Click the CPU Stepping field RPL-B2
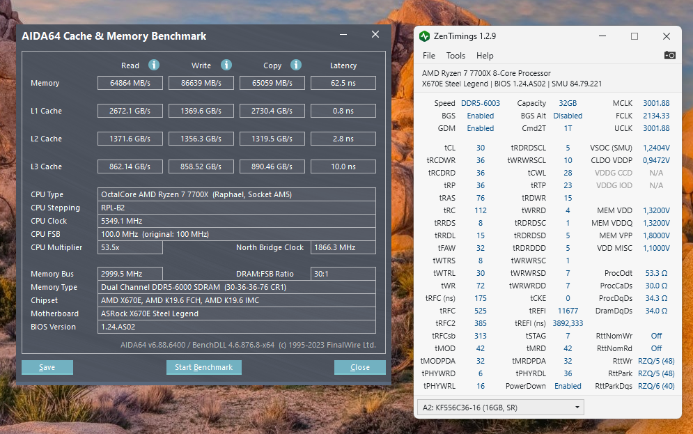 tap(236, 208)
